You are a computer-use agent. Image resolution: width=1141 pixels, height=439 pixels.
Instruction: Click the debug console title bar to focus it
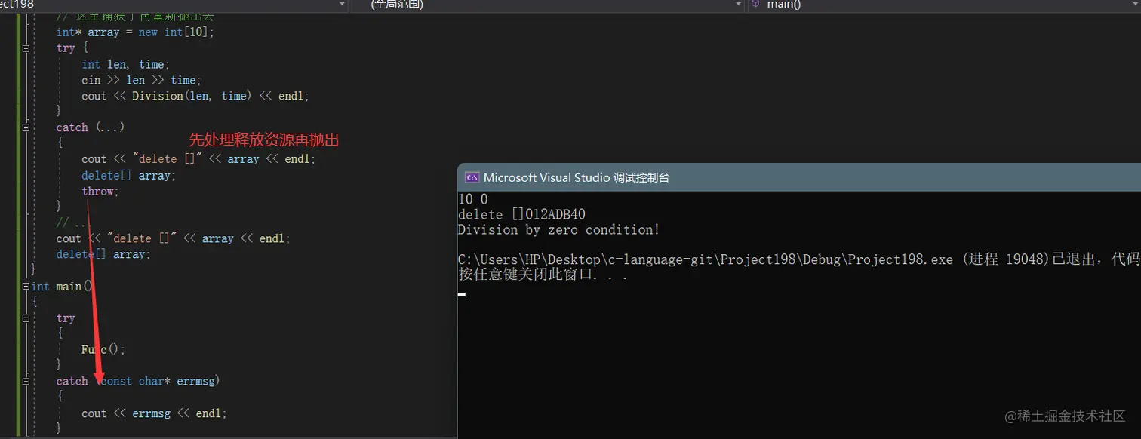click(679, 177)
